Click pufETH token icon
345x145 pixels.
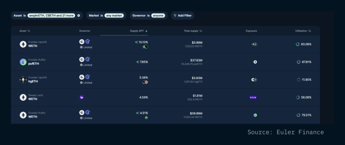(x=23, y=62)
